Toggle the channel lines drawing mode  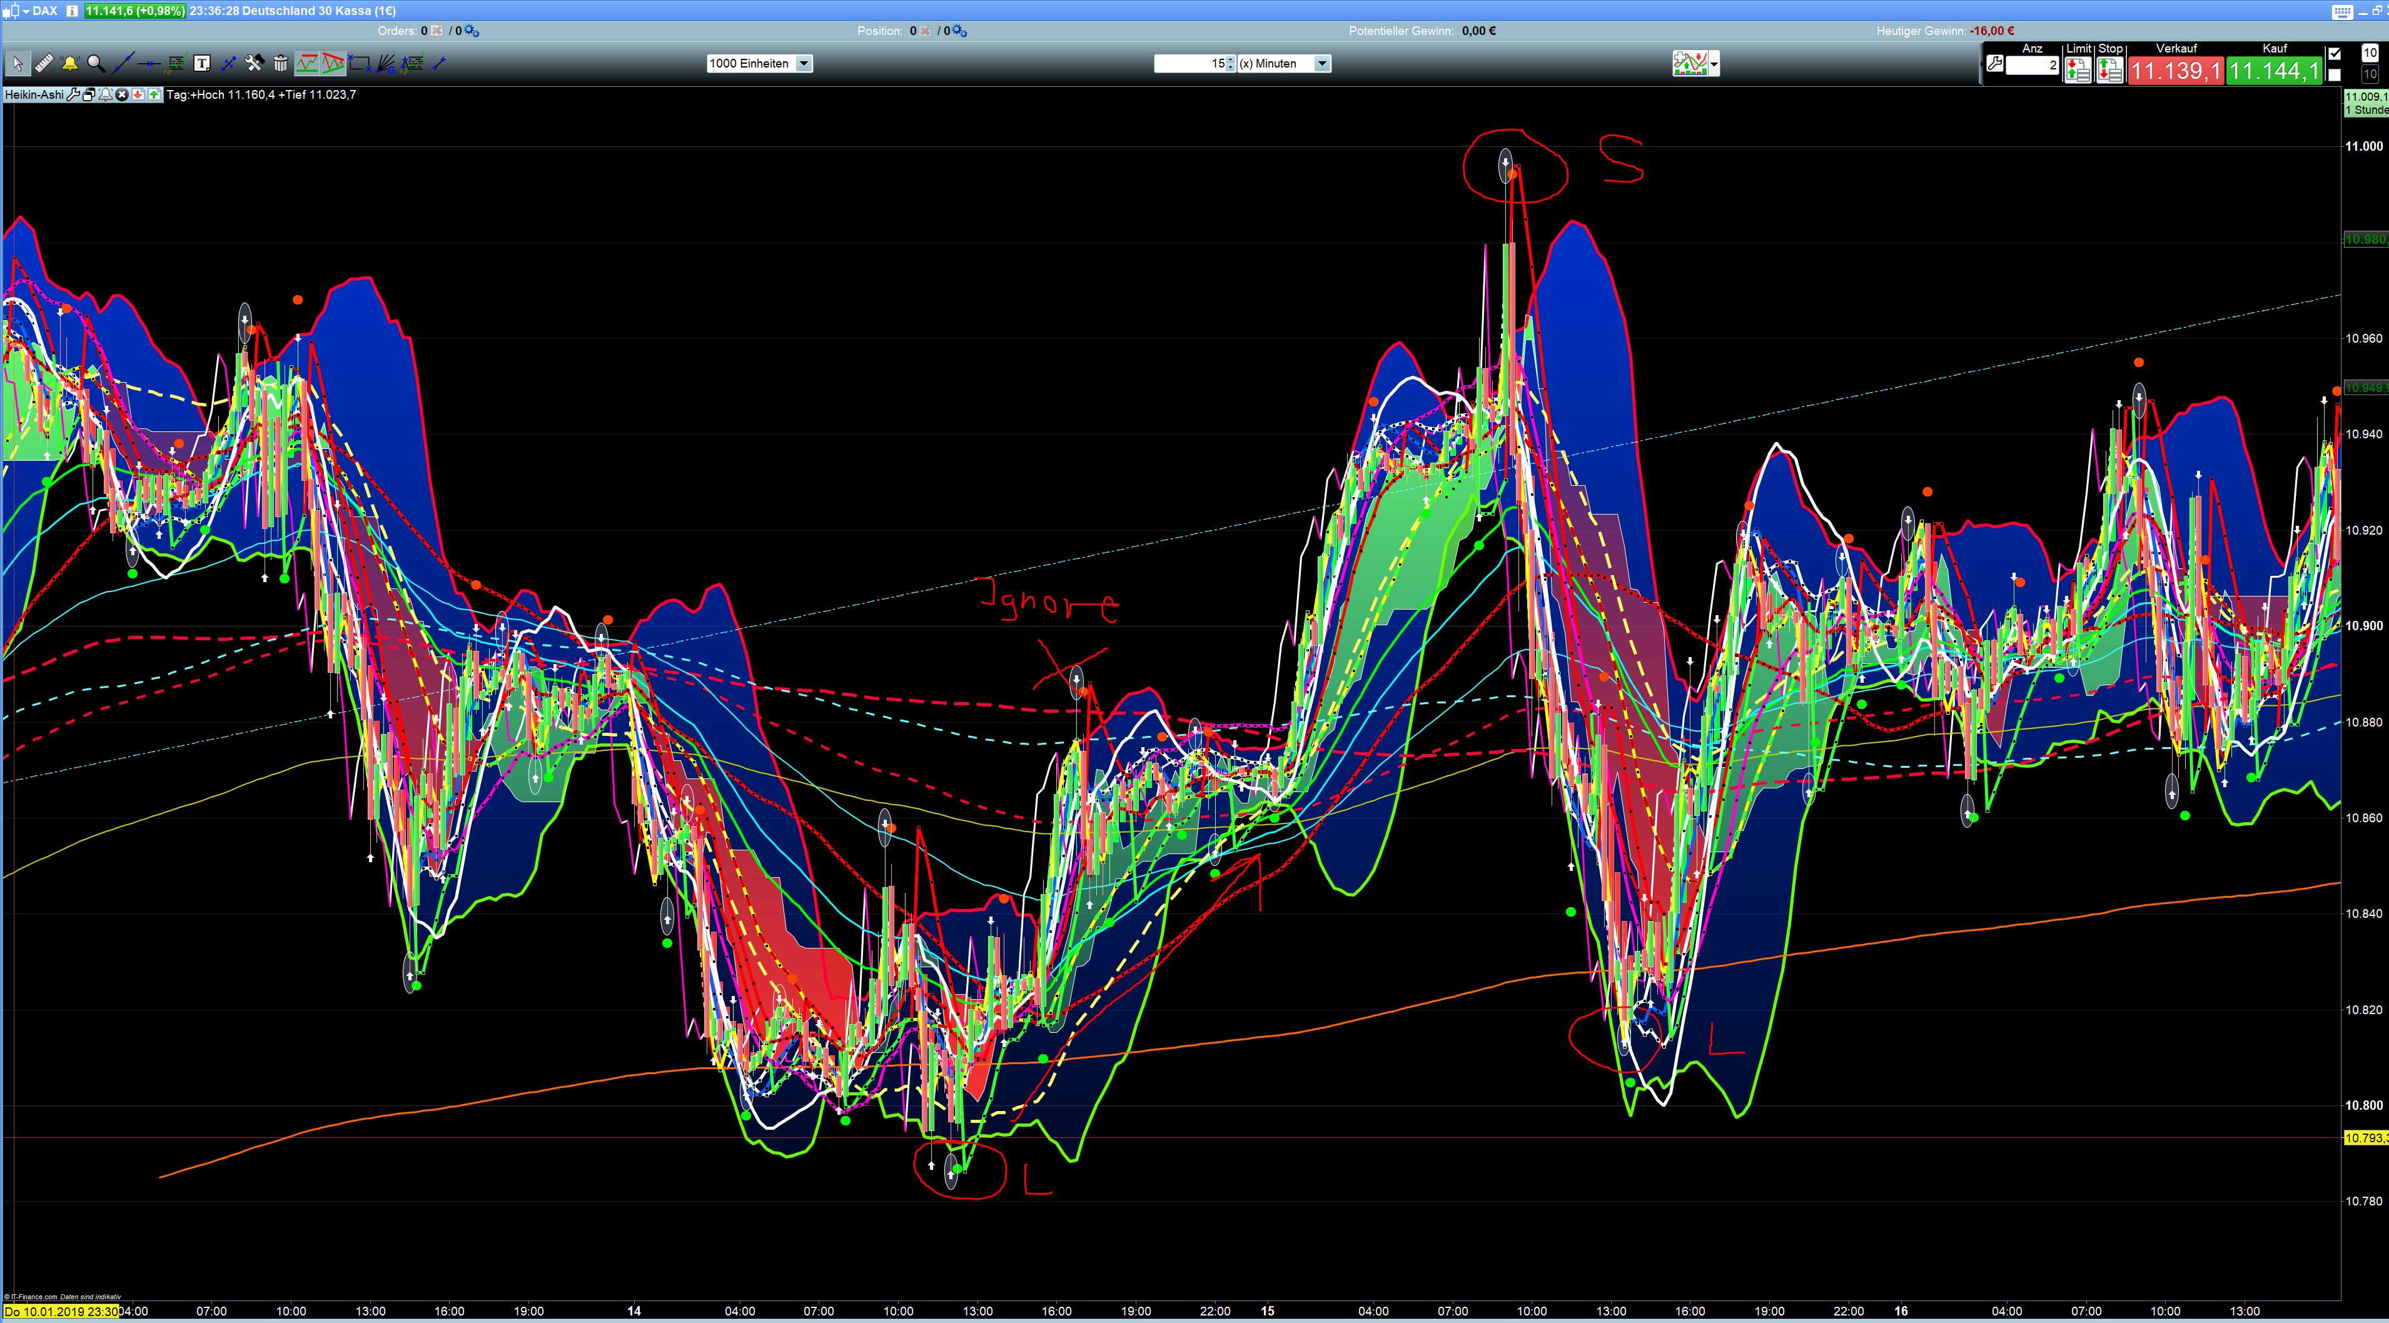307,63
